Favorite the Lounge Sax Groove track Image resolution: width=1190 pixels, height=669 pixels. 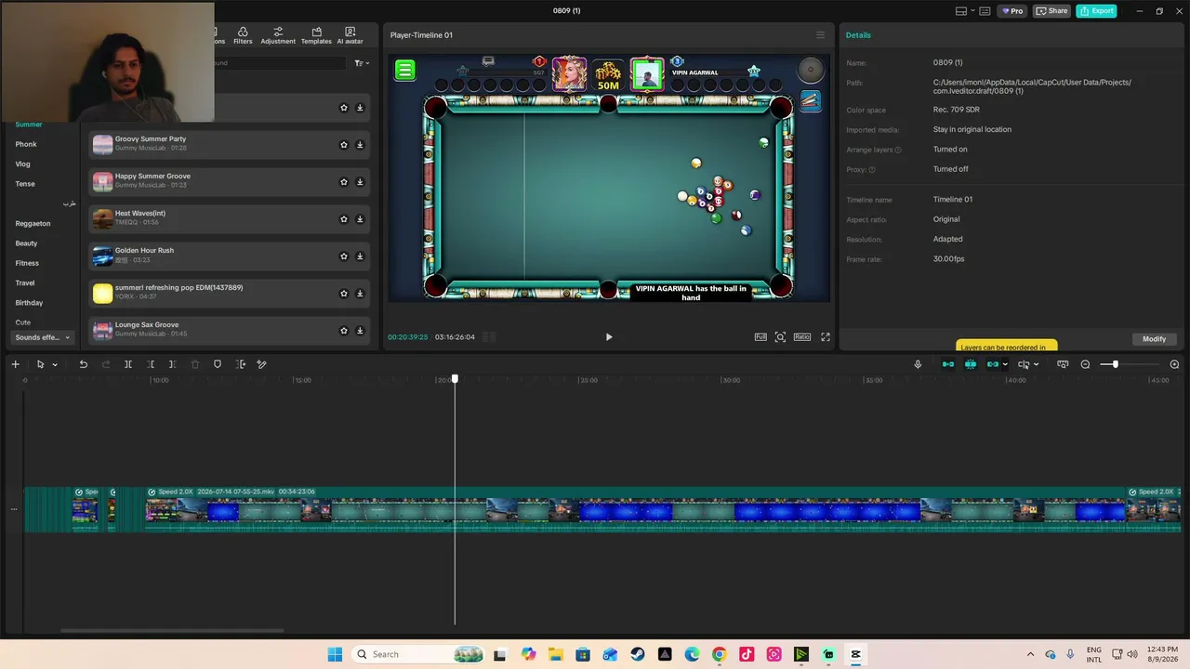coord(344,331)
